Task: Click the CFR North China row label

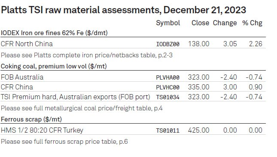Action: (27, 44)
